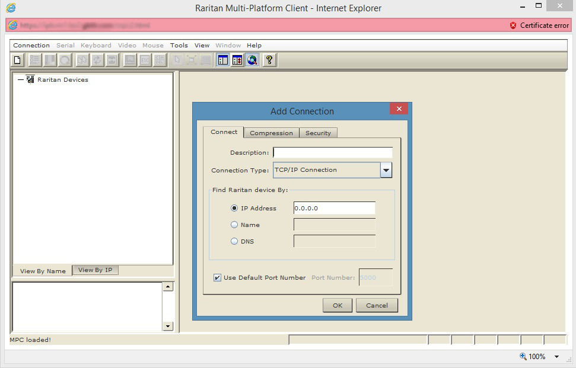The height and width of the screenshot is (368, 576).
Task: Click the auto-sense video settings icon
Action: (112, 60)
